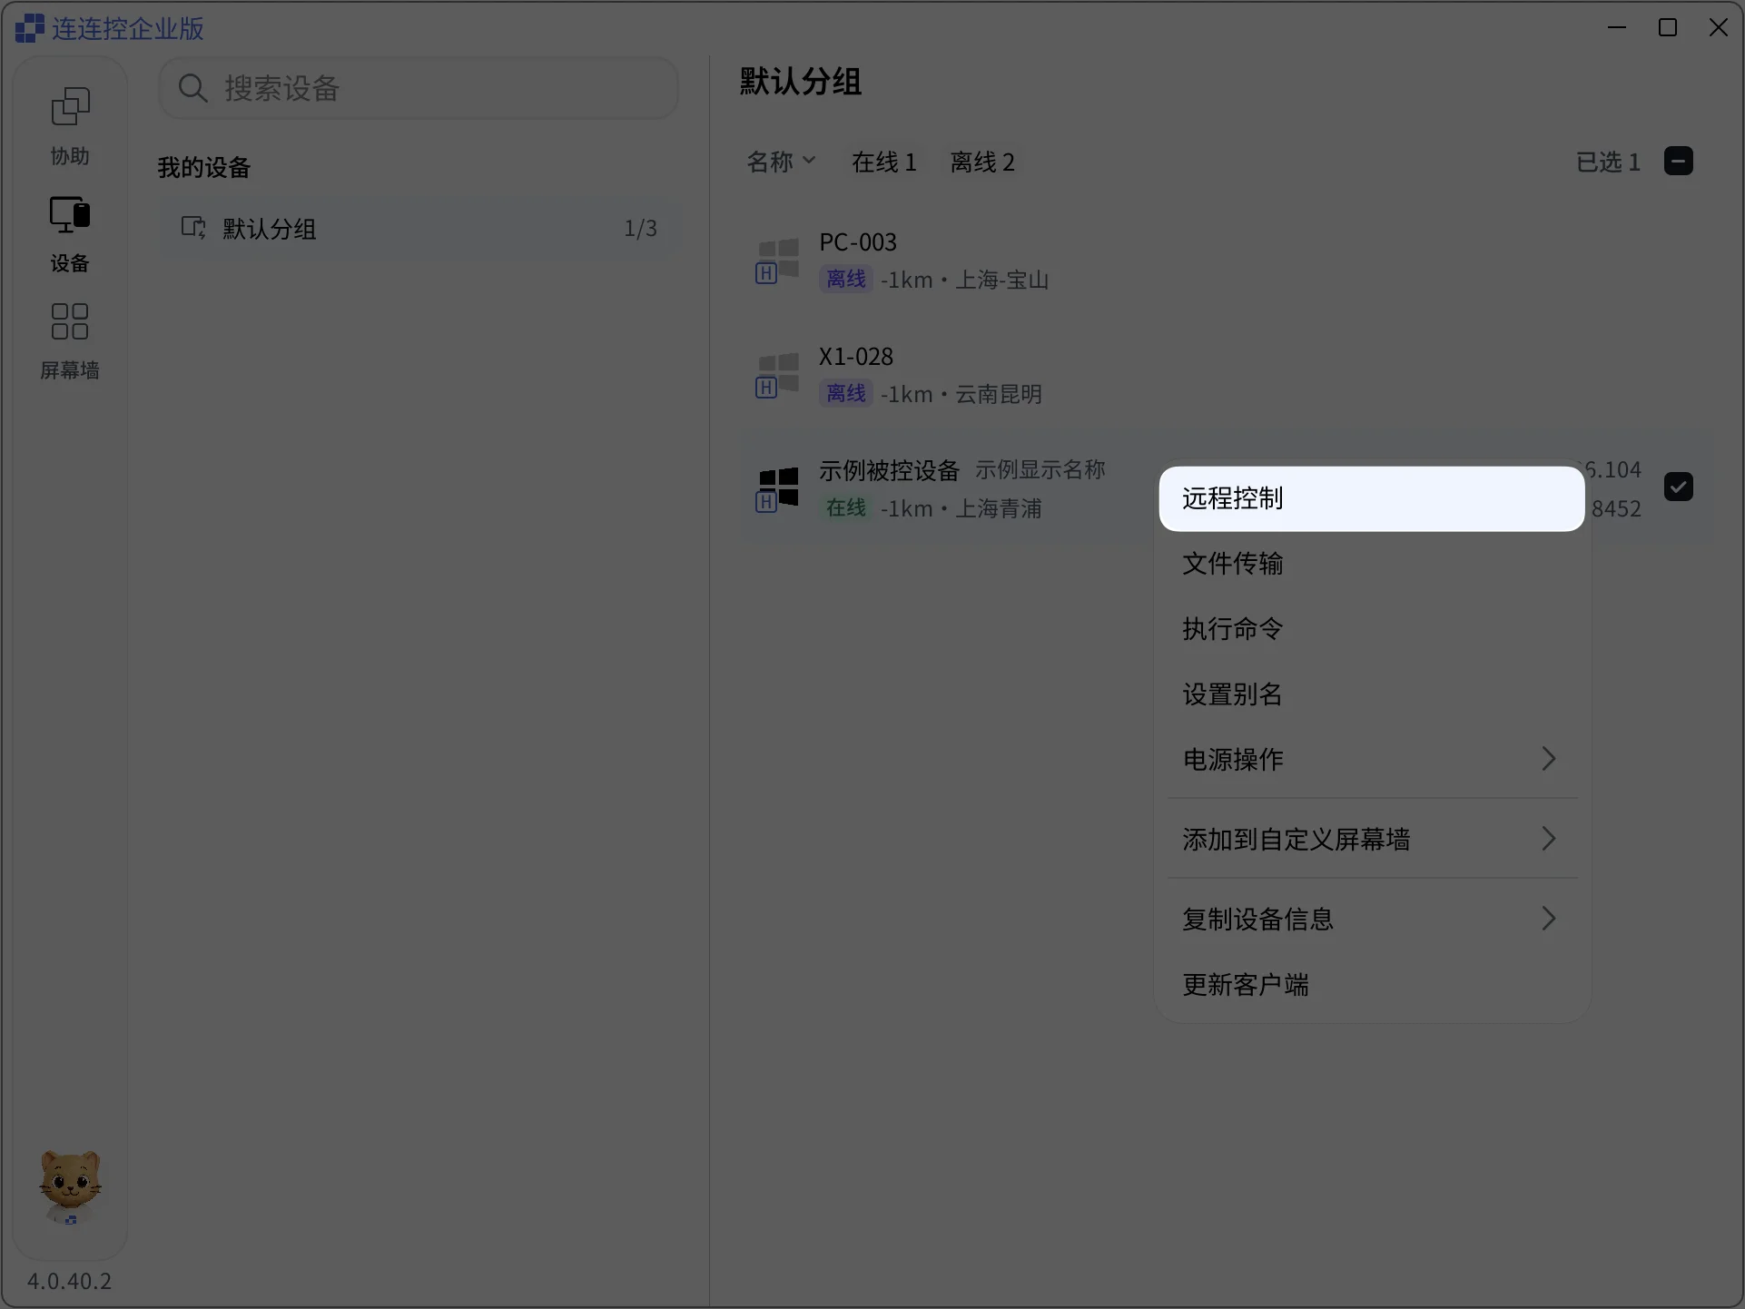Click the Windows icon of 示例被控设备
Image resolution: width=1745 pixels, height=1309 pixels.
click(x=778, y=490)
